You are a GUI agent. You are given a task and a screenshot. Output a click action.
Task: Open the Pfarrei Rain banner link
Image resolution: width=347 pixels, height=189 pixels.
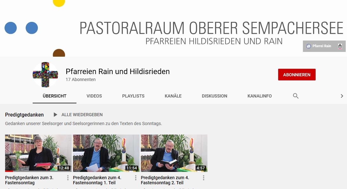(324, 46)
